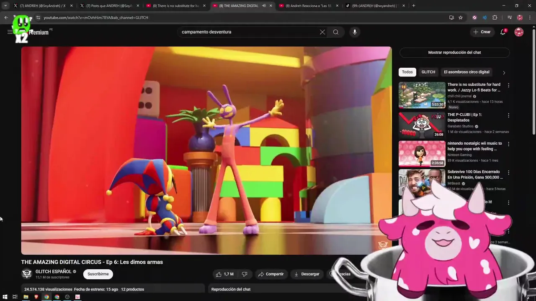Viewport: 536px width, 301px height.
Task: Mute the Amazing Digital Circus tab audio
Action: [x=264, y=5]
